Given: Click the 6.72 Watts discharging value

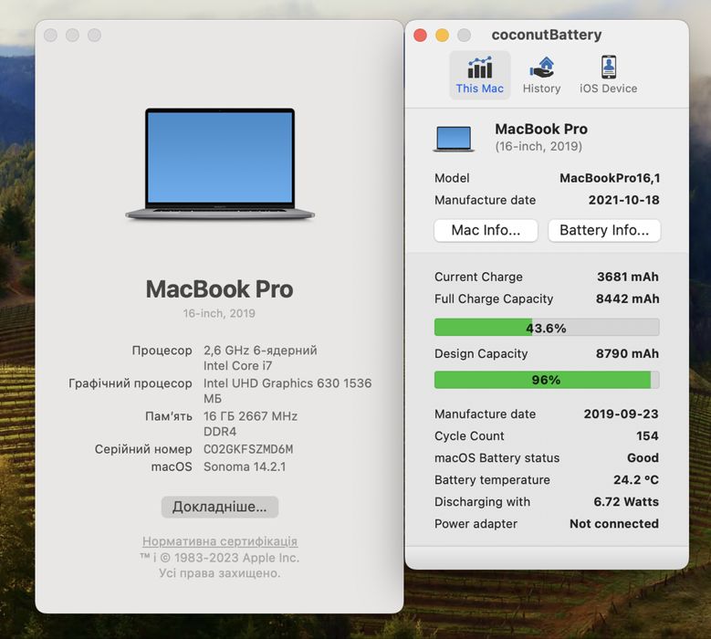Looking at the screenshot, I should pyautogui.click(x=626, y=501).
